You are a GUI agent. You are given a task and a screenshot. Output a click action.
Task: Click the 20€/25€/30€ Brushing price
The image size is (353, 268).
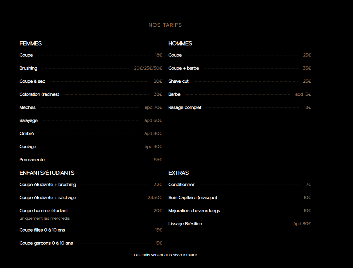coord(148,68)
